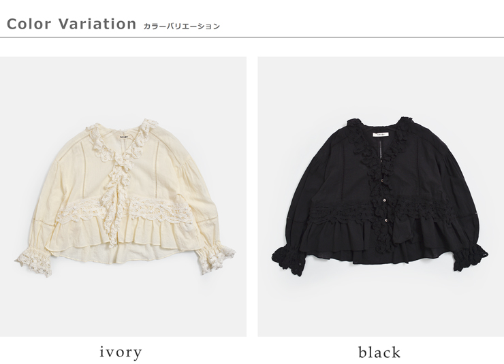This screenshot has width=504, height=364.
Task: Click the horizontal divider under the heading
Action: pyautogui.click(x=252, y=37)
